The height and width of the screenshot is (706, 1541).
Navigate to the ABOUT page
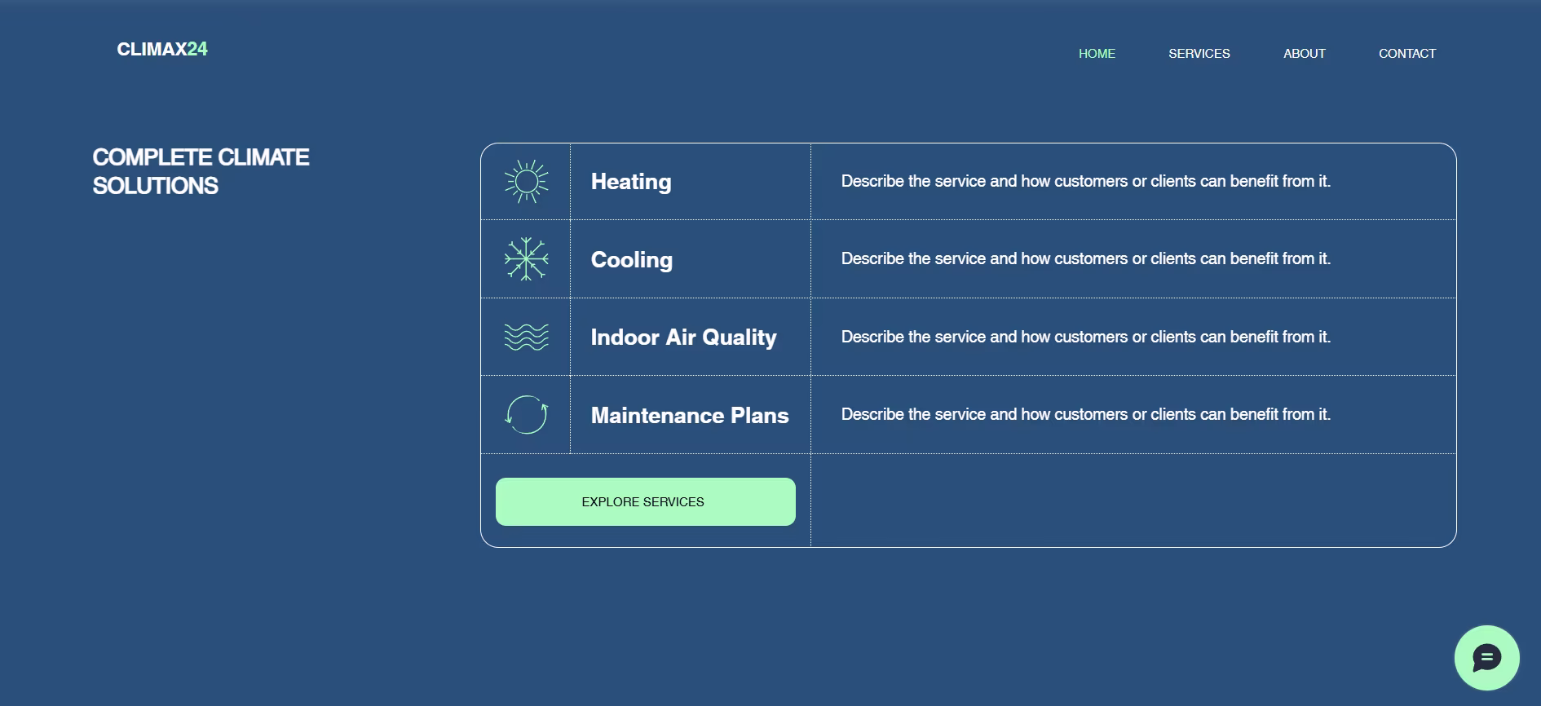tap(1305, 53)
